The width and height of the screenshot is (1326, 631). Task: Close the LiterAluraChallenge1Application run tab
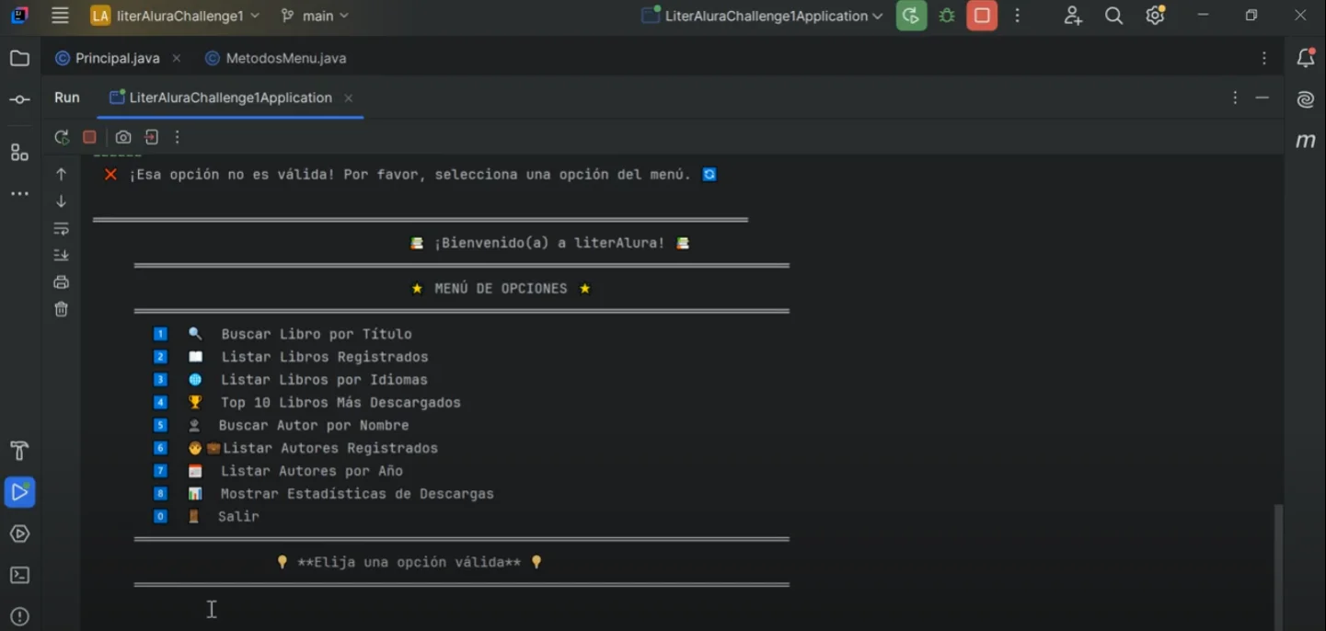pos(348,98)
